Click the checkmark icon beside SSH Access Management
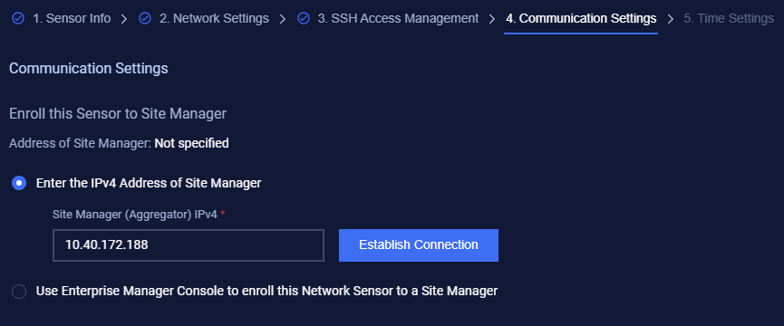Image resolution: width=784 pixels, height=326 pixels. point(304,19)
